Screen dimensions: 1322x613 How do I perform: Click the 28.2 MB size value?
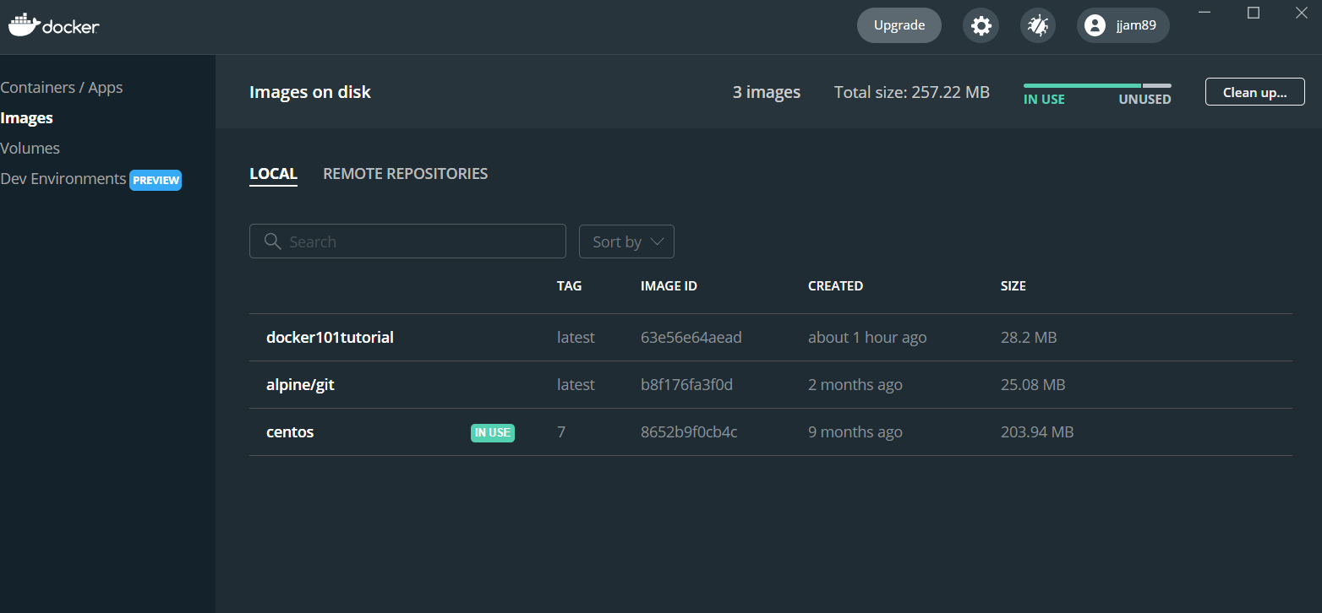point(1029,338)
